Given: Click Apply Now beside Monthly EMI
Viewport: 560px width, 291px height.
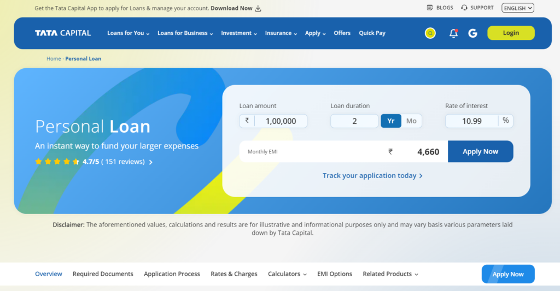Looking at the screenshot, I should tap(480, 152).
